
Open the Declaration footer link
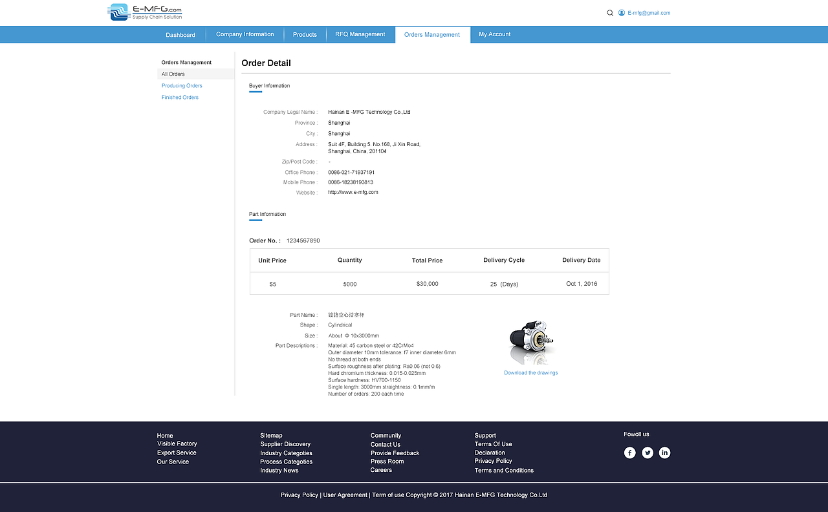pyautogui.click(x=490, y=453)
